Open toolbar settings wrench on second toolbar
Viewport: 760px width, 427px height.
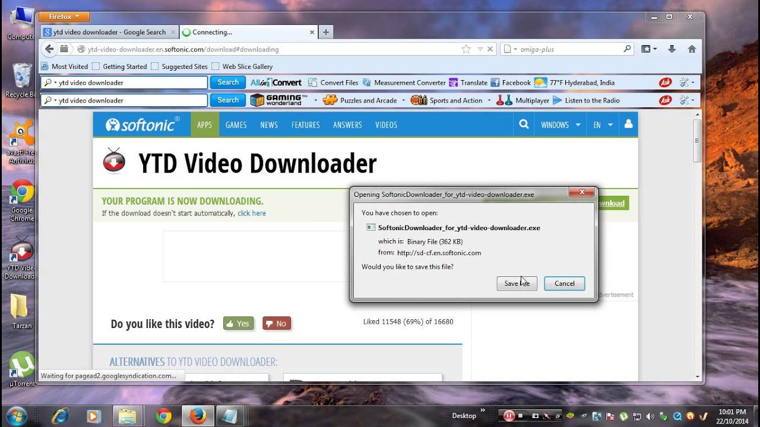[x=685, y=100]
